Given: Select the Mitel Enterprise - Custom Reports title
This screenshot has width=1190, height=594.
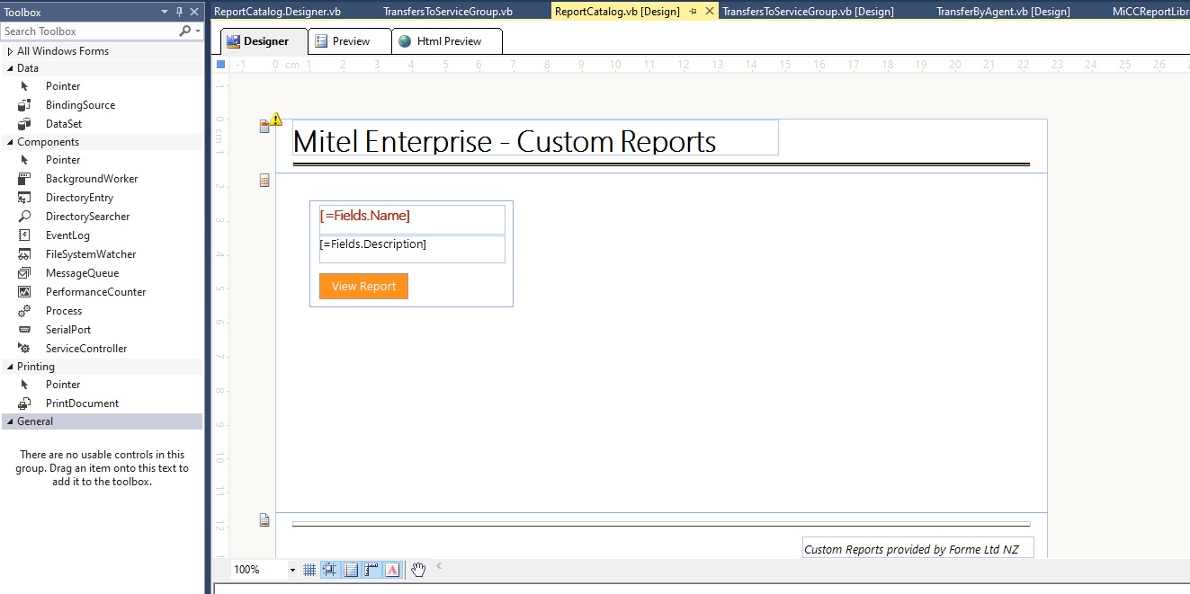Looking at the screenshot, I should [535, 138].
